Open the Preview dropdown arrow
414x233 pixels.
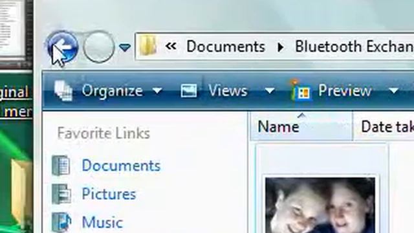394,91
